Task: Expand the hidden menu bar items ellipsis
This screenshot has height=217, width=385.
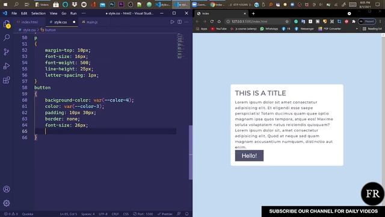Action: (84, 13)
